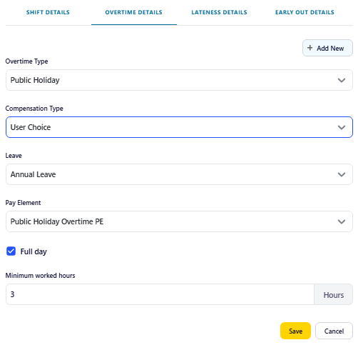Open the Public Holiday overtime type dropdown

click(x=179, y=80)
